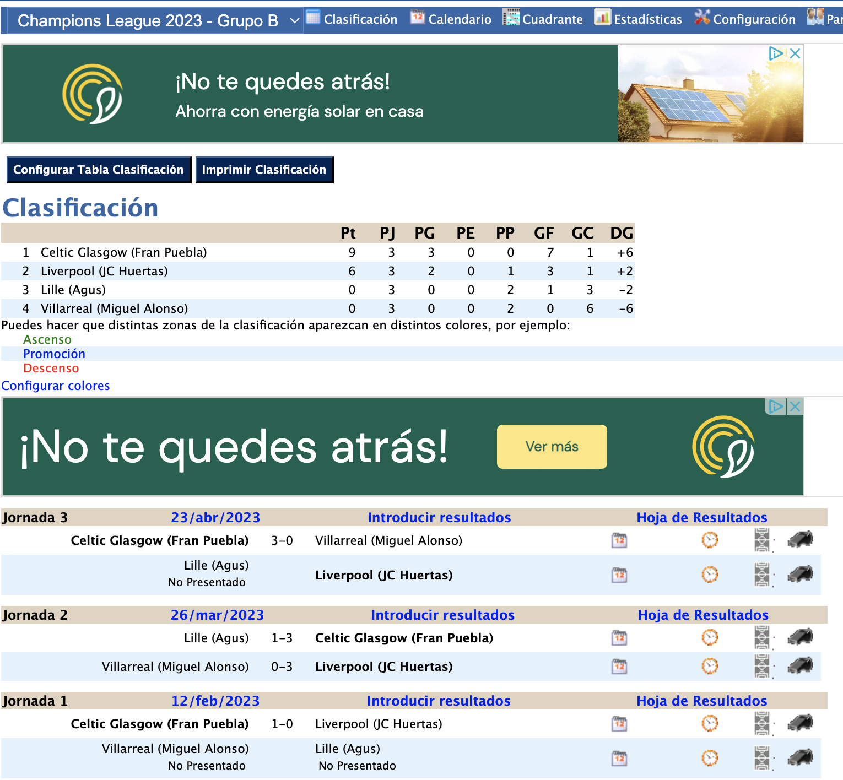
Task: Click the Configurar Tabla Clasificación button
Action: point(99,170)
